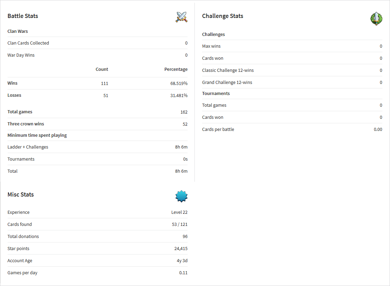Click the Clan Cards Collected row
The width and height of the screenshot is (390, 286).
97,43
